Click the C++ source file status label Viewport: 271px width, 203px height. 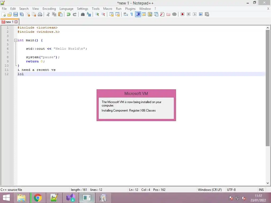pos(11,190)
